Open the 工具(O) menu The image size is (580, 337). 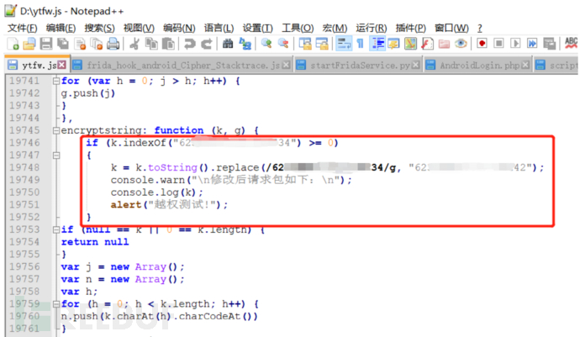click(298, 28)
